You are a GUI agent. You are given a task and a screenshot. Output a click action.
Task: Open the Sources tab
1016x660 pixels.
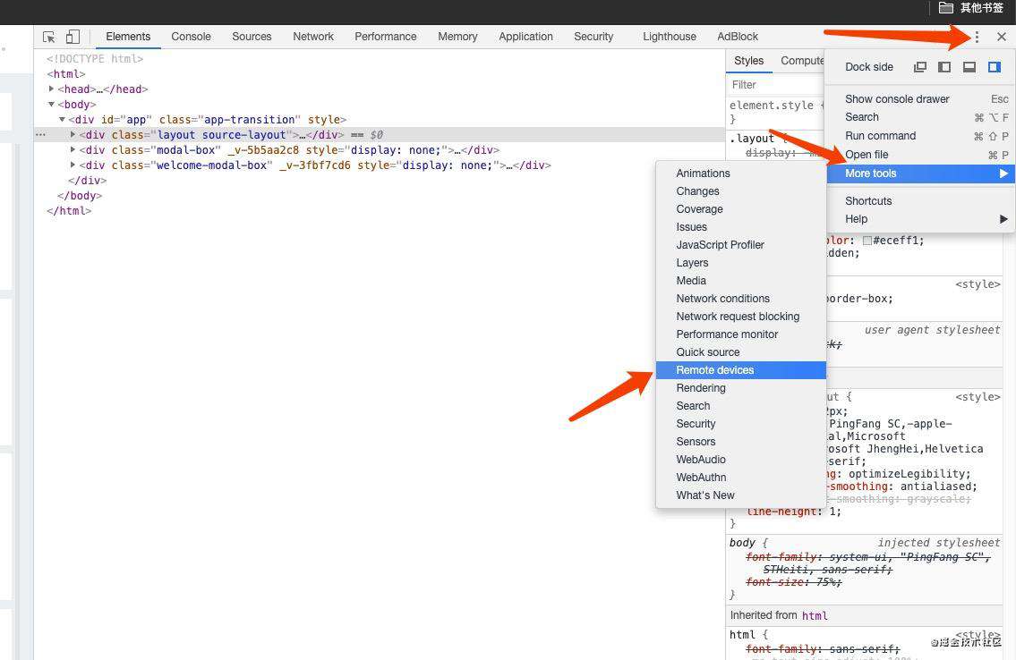point(252,37)
